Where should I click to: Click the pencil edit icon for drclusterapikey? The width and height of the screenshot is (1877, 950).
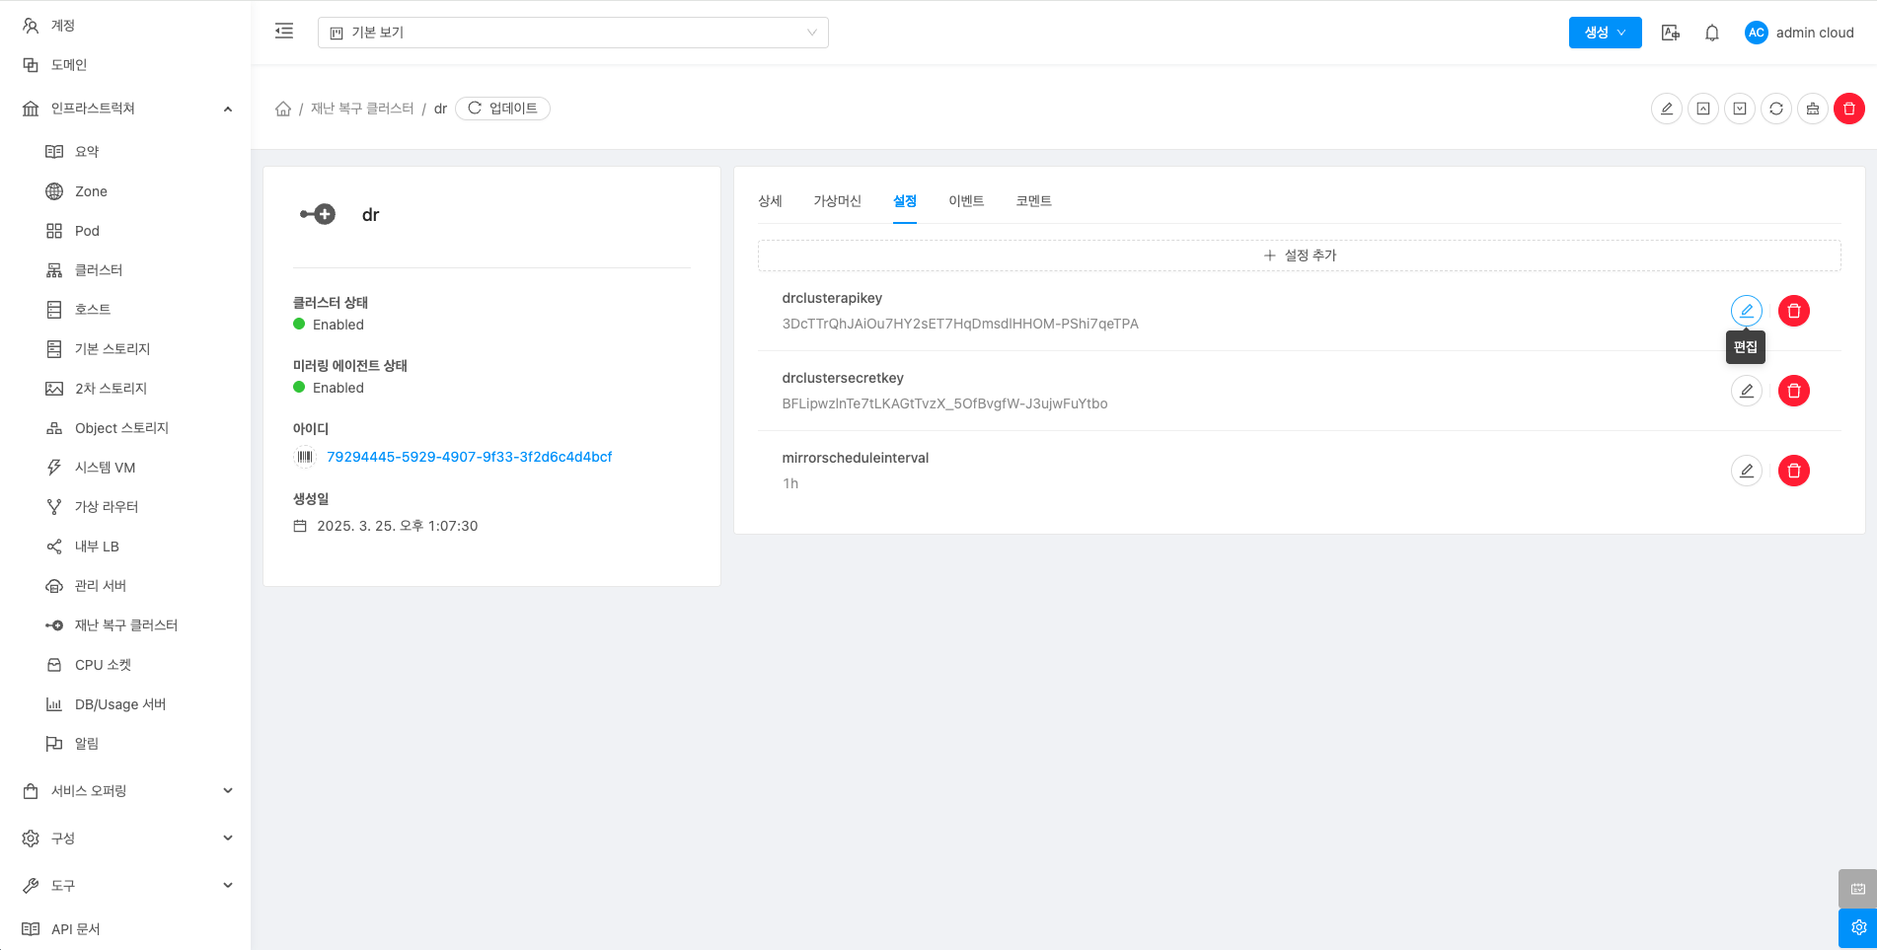[x=1746, y=311]
